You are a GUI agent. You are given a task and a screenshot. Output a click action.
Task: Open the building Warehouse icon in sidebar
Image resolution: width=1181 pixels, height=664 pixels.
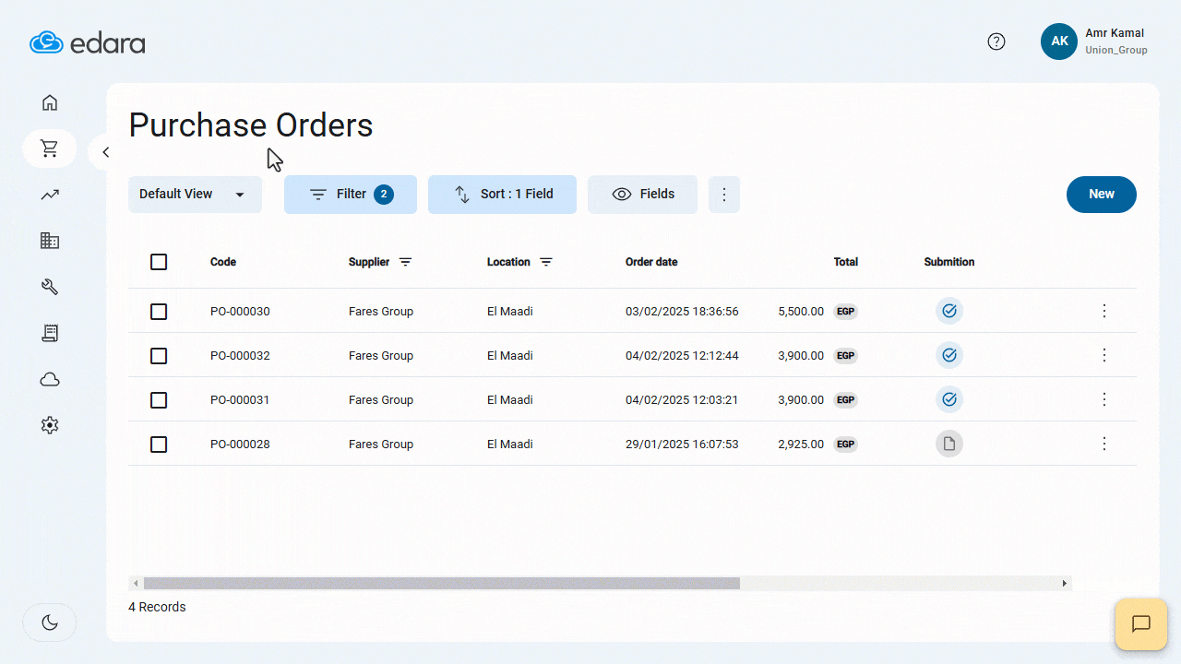(50, 241)
